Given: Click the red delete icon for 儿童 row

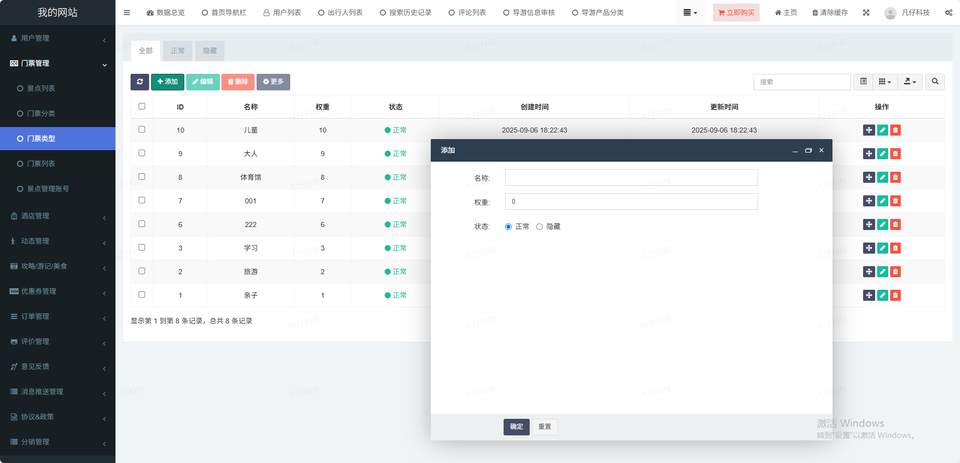Looking at the screenshot, I should click(x=895, y=130).
